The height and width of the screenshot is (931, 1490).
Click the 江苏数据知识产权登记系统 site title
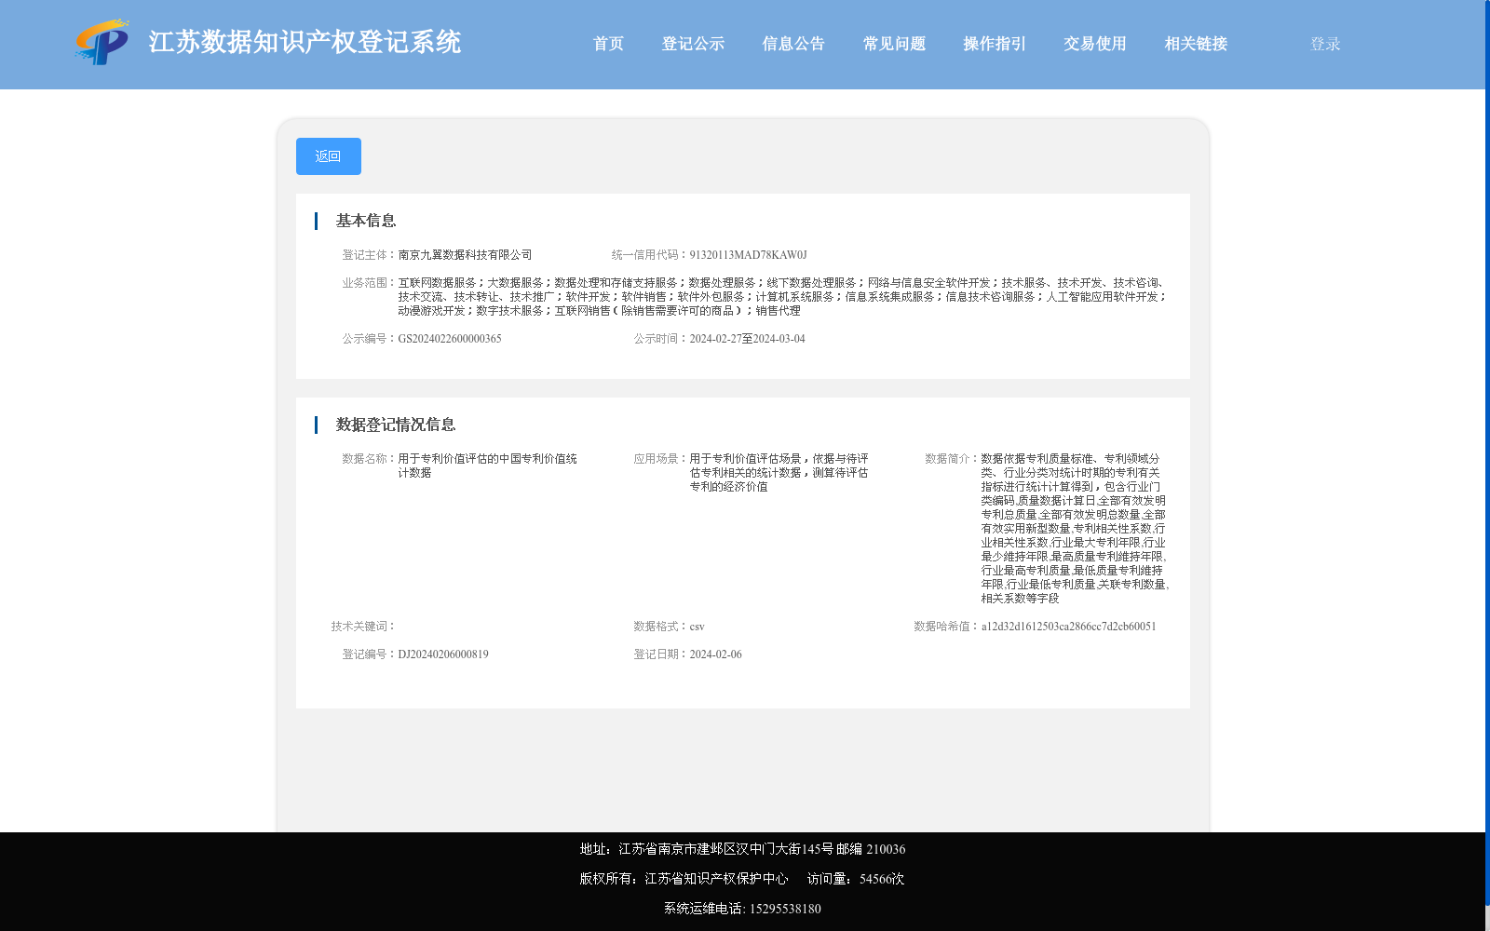[305, 43]
